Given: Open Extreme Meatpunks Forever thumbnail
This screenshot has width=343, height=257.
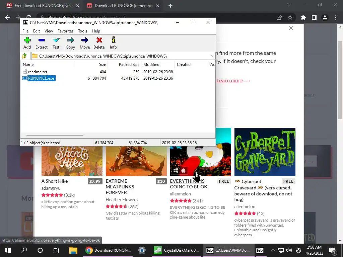Looking at the screenshot, I should pos(136,161).
